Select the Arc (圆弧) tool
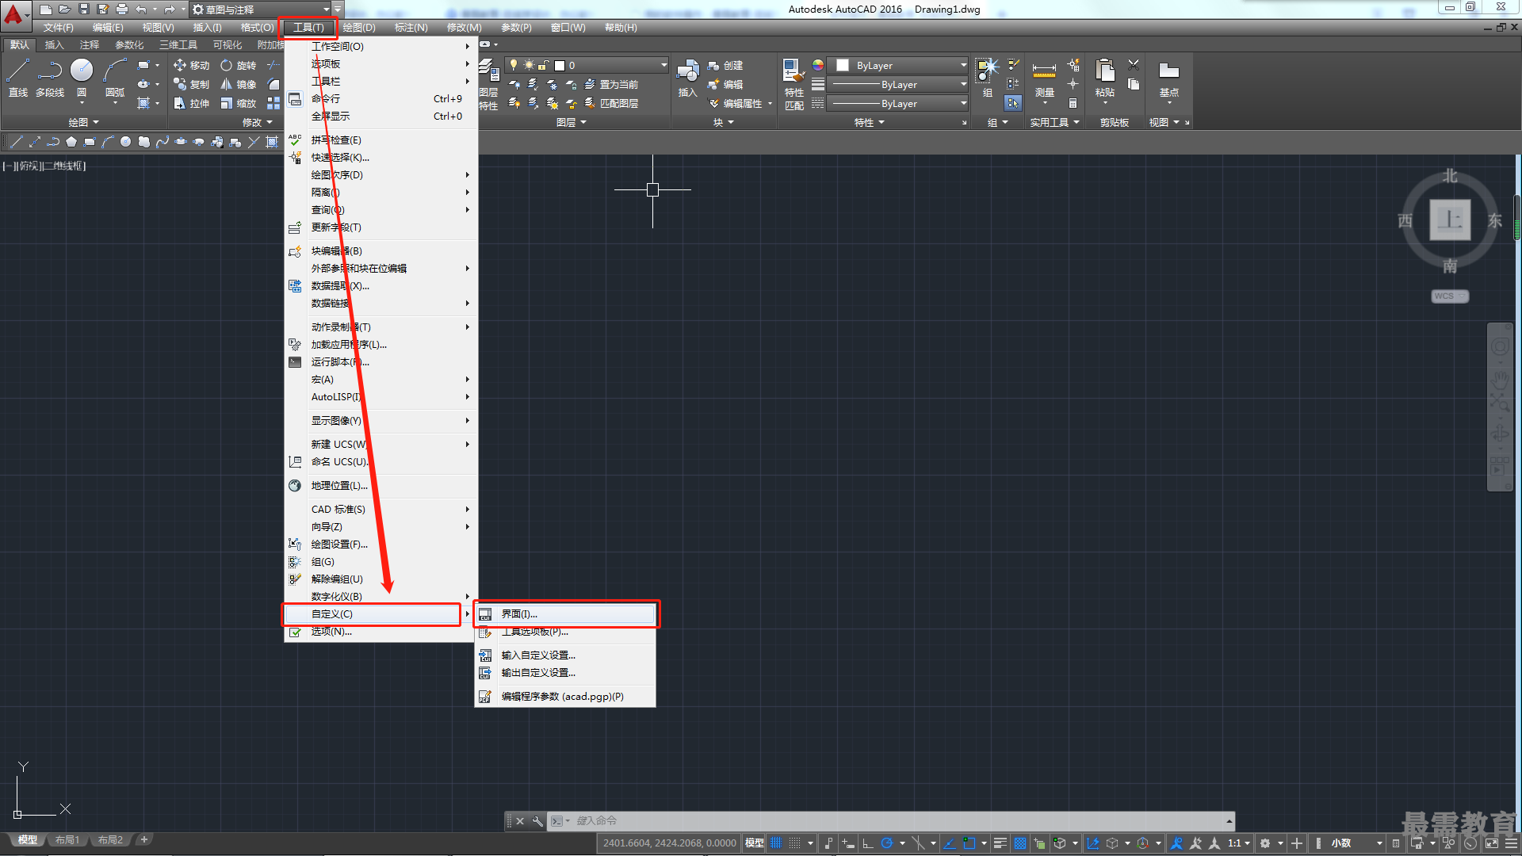 pos(115,78)
